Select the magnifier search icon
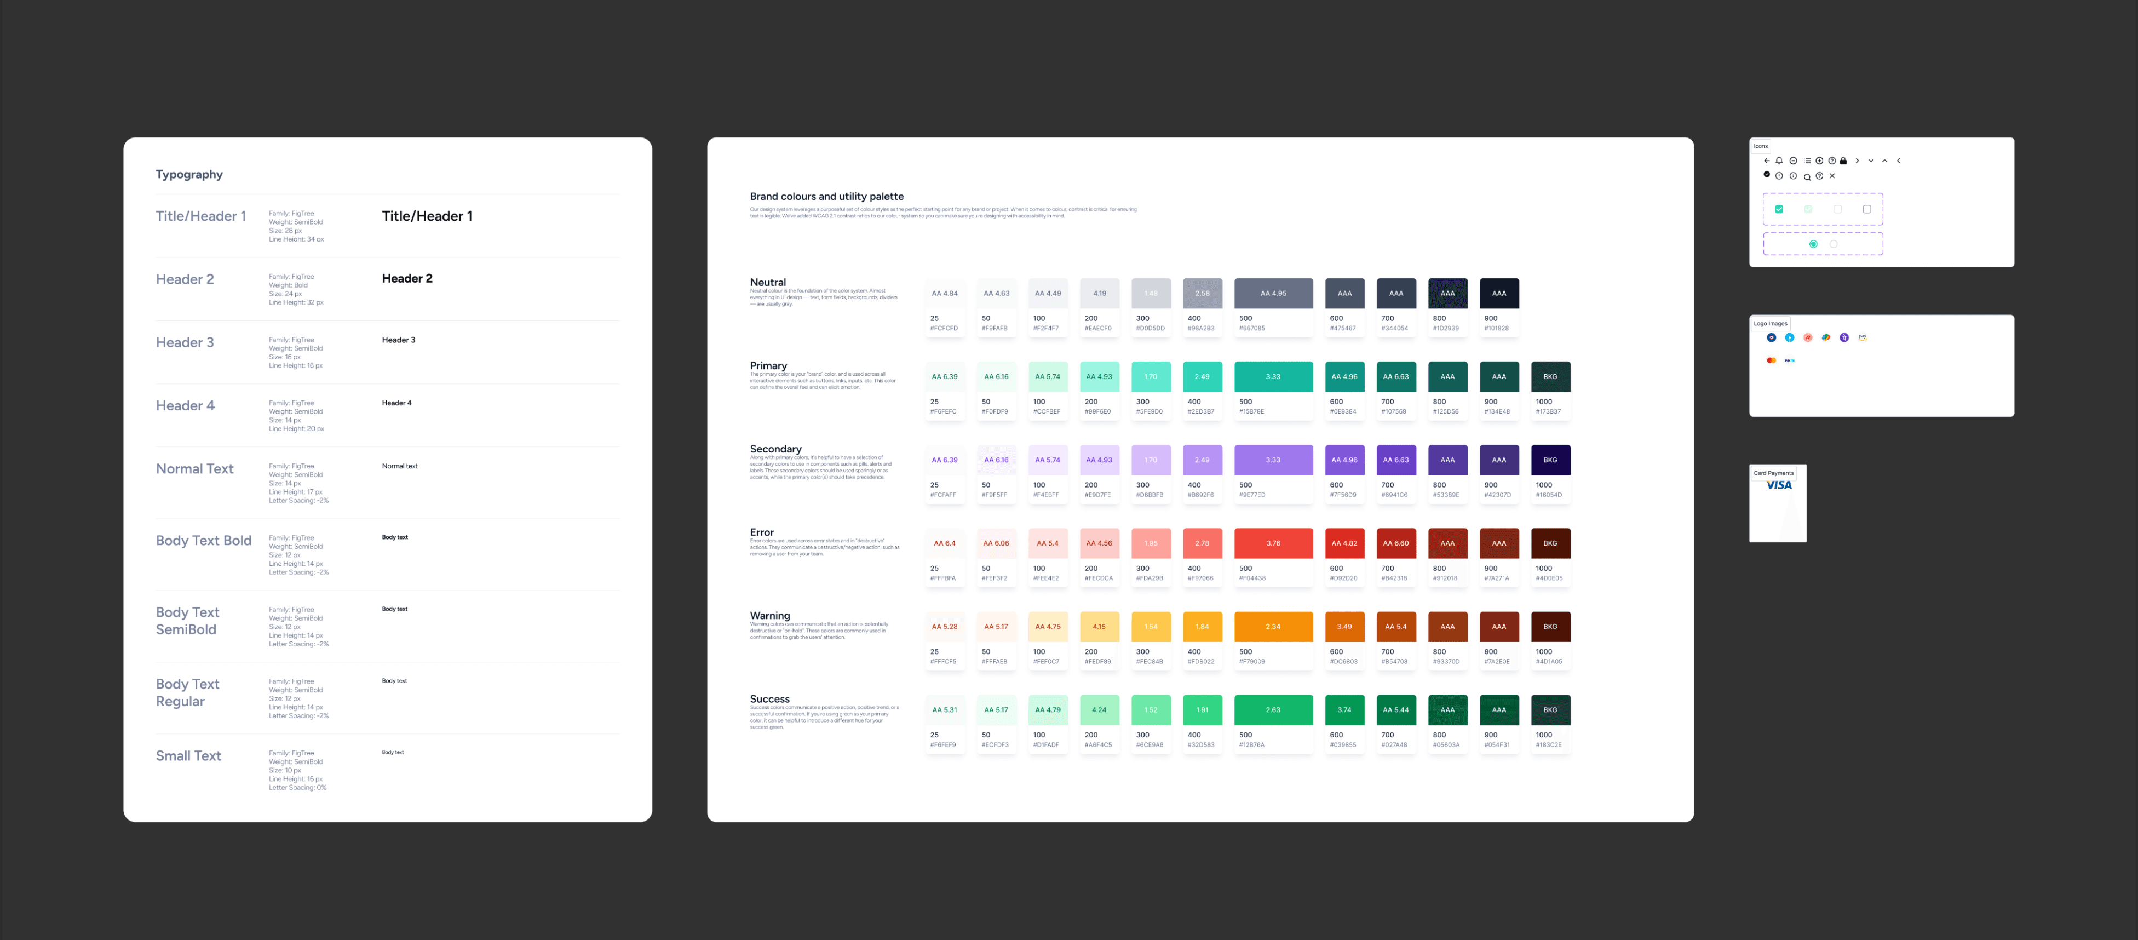Viewport: 2138px width, 940px height. tap(1808, 177)
